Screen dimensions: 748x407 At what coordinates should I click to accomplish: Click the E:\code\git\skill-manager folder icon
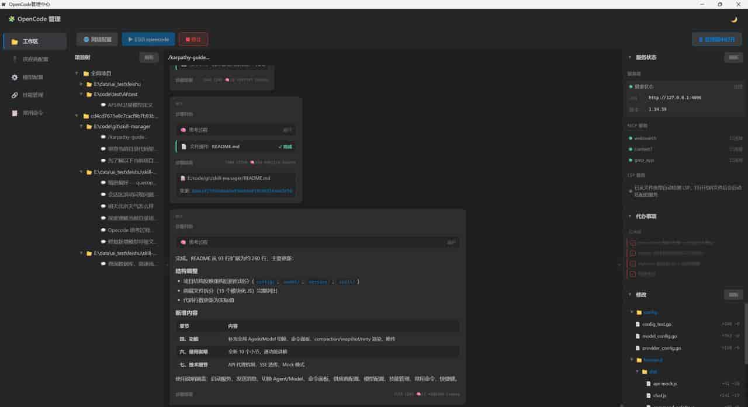89,126
